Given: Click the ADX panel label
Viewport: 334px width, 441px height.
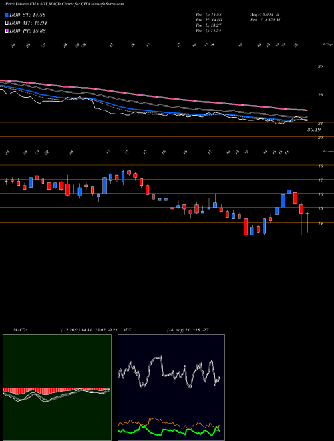Looking at the screenshot, I should point(128,329).
